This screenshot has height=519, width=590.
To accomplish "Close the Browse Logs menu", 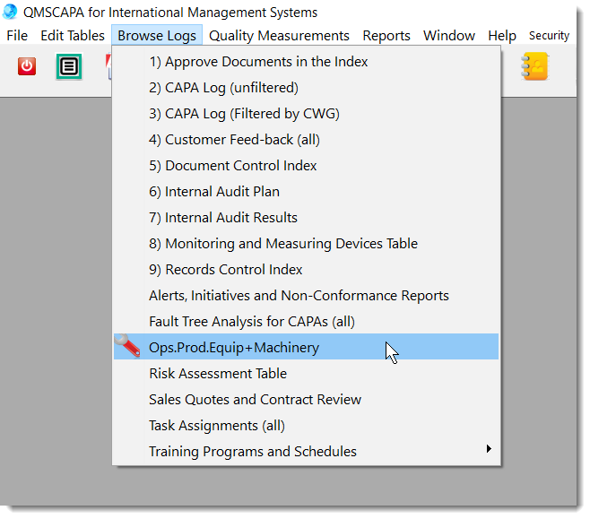I will coord(157,36).
